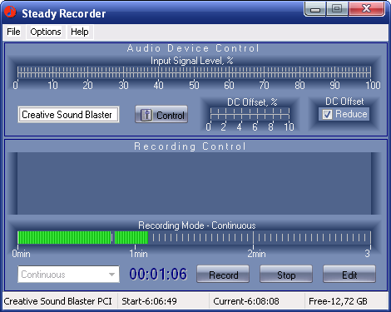Click the Creative Sound Blaster PCI status entry
Image resolution: width=391 pixels, height=312 pixels.
point(58,301)
